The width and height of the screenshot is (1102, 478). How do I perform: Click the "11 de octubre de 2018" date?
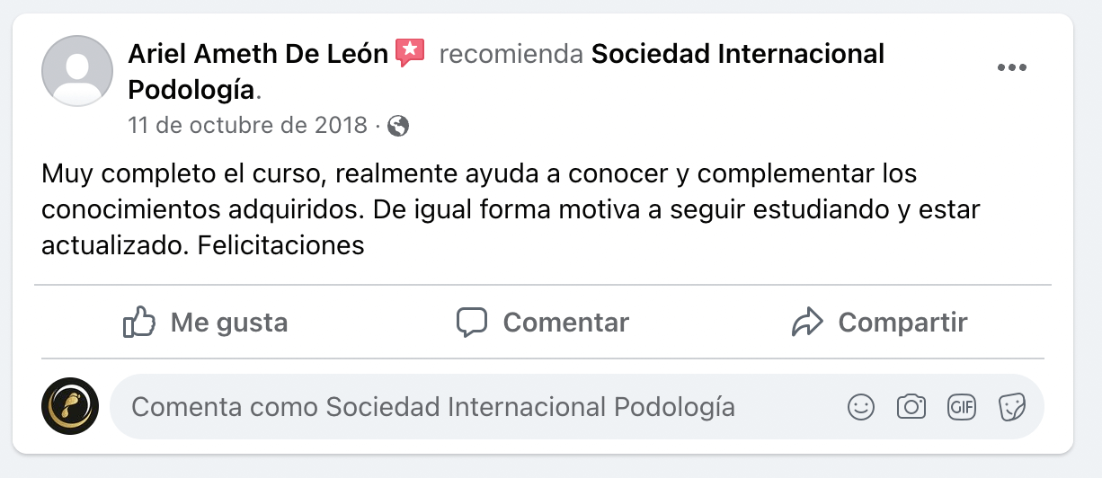click(247, 126)
